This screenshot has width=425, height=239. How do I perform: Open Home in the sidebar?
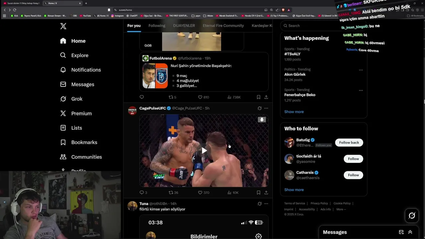[73, 41]
